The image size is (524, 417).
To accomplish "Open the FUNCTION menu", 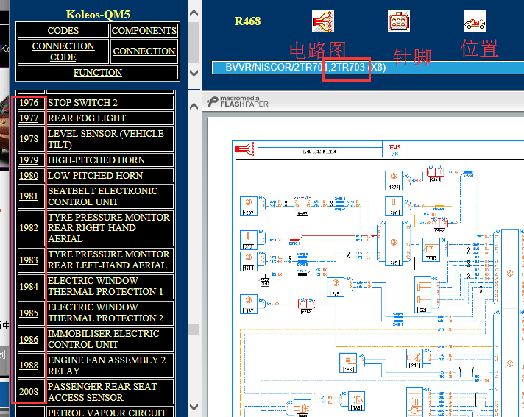I will pyautogui.click(x=98, y=73).
